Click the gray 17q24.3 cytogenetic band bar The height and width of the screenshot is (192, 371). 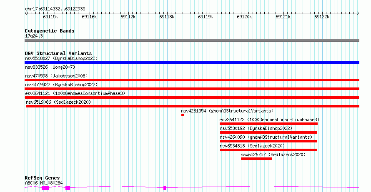[x=192, y=40]
